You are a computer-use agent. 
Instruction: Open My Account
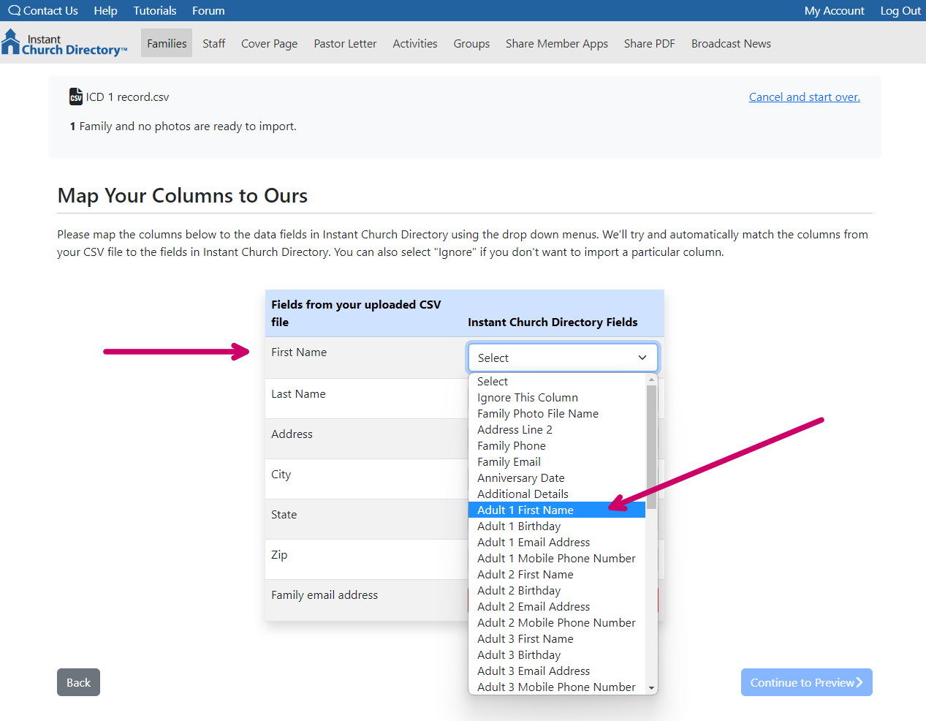(834, 10)
